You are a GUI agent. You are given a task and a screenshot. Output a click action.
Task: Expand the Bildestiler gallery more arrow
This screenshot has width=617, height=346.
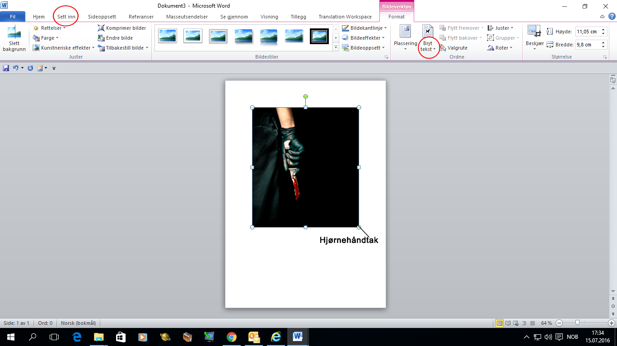click(x=335, y=47)
